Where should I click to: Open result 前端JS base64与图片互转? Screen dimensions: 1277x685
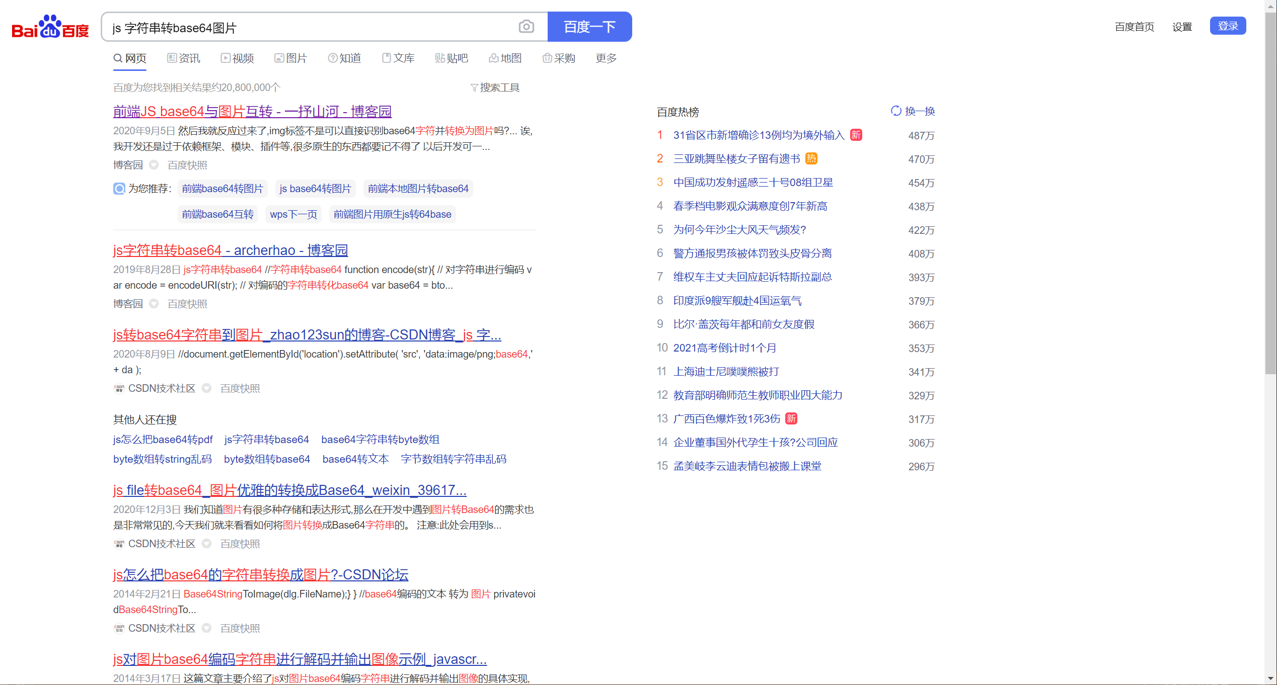(252, 111)
